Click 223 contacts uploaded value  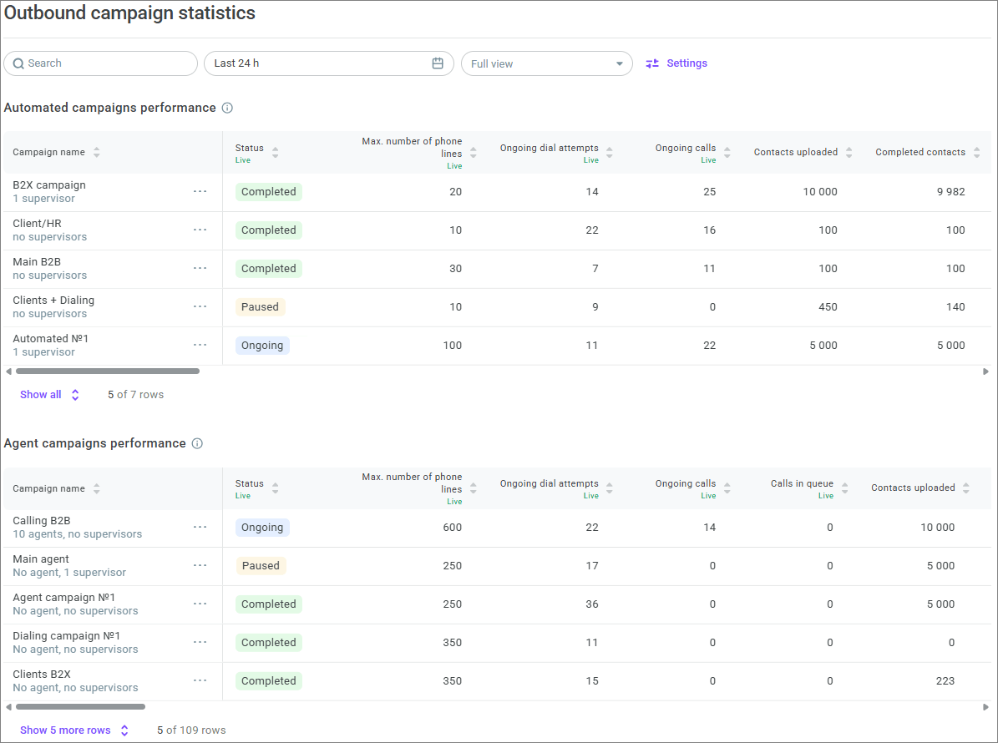(x=945, y=680)
